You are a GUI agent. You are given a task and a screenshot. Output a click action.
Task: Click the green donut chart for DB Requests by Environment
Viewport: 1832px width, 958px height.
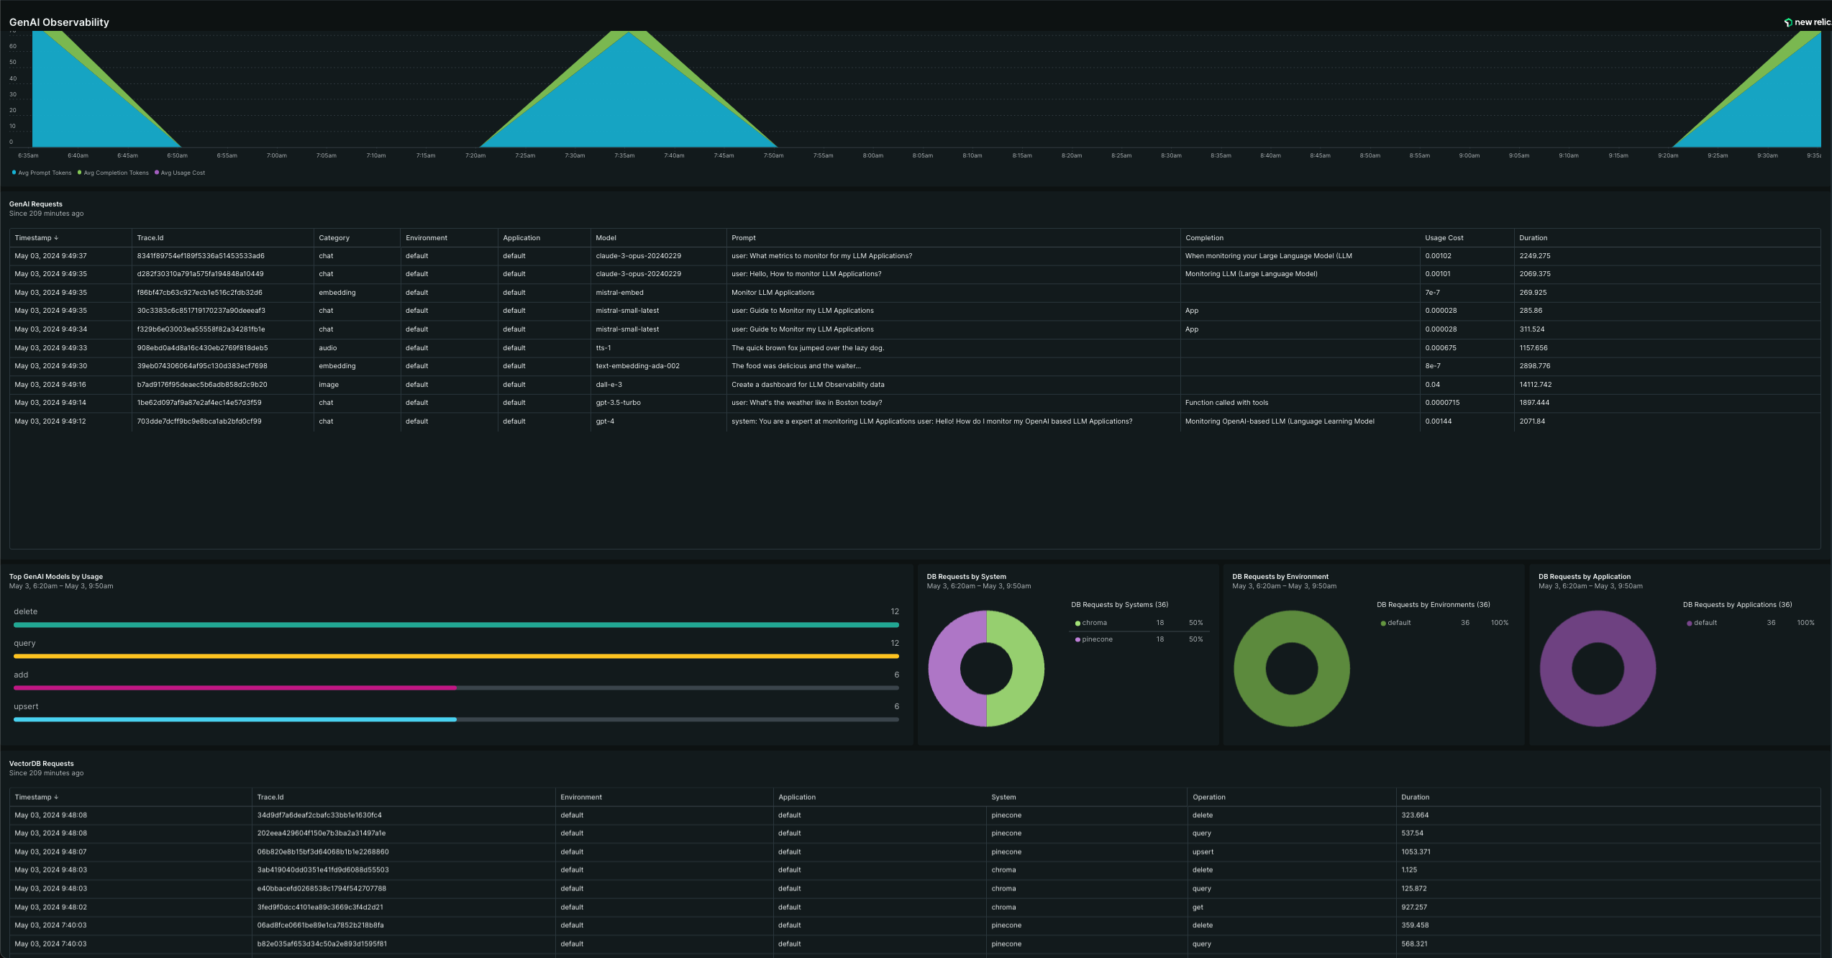click(1291, 669)
